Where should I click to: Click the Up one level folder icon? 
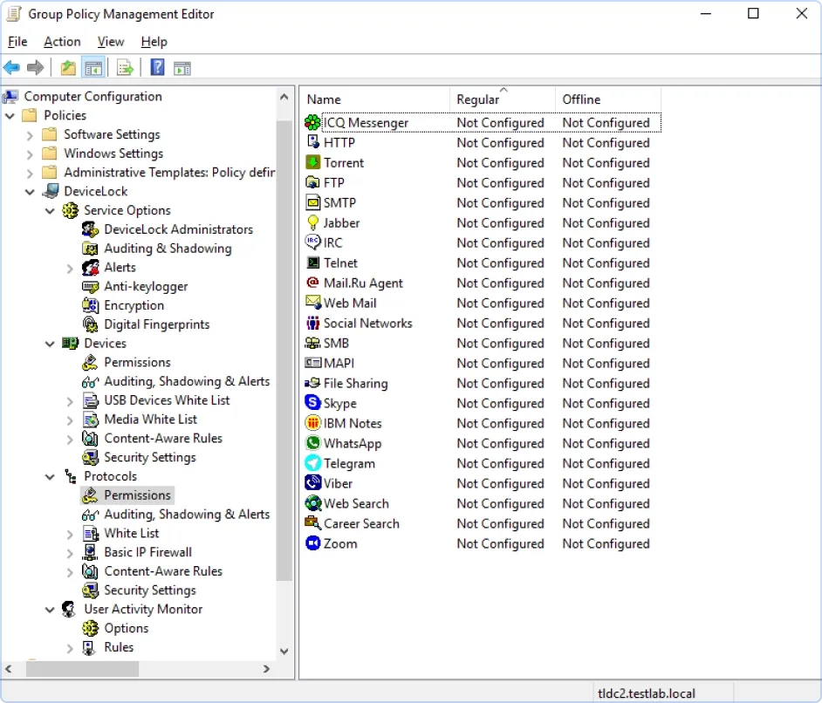[x=68, y=67]
